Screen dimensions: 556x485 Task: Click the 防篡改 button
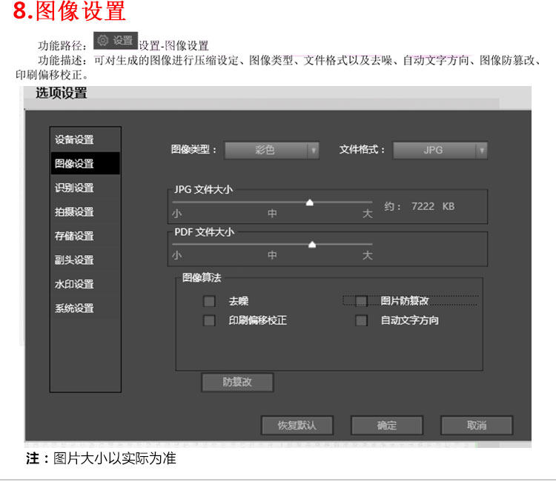point(237,382)
